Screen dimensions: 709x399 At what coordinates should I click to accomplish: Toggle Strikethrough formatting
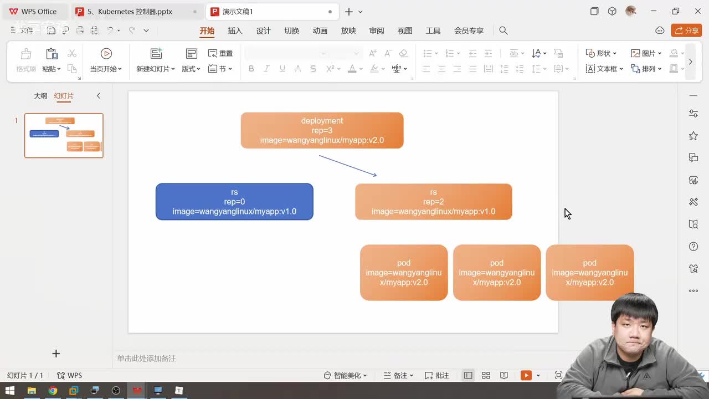(x=297, y=69)
